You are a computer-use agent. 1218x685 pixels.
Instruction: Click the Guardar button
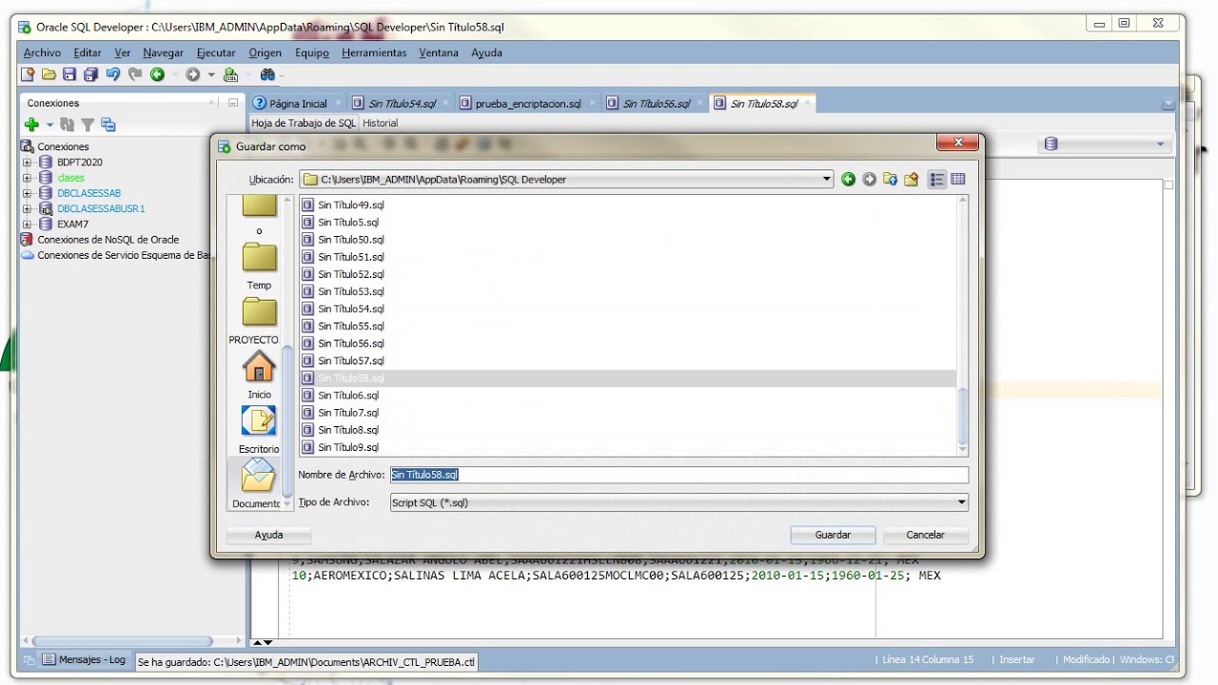click(x=833, y=535)
